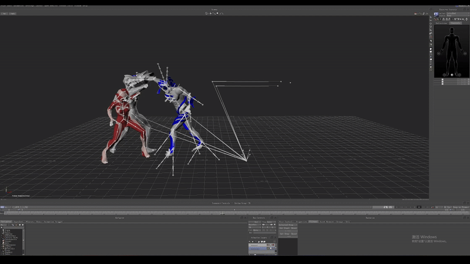Select Lights in the Navigator tree

pyautogui.click(x=8, y=246)
